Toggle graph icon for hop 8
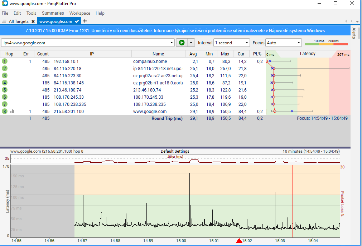362x246 pixels. click(13, 111)
